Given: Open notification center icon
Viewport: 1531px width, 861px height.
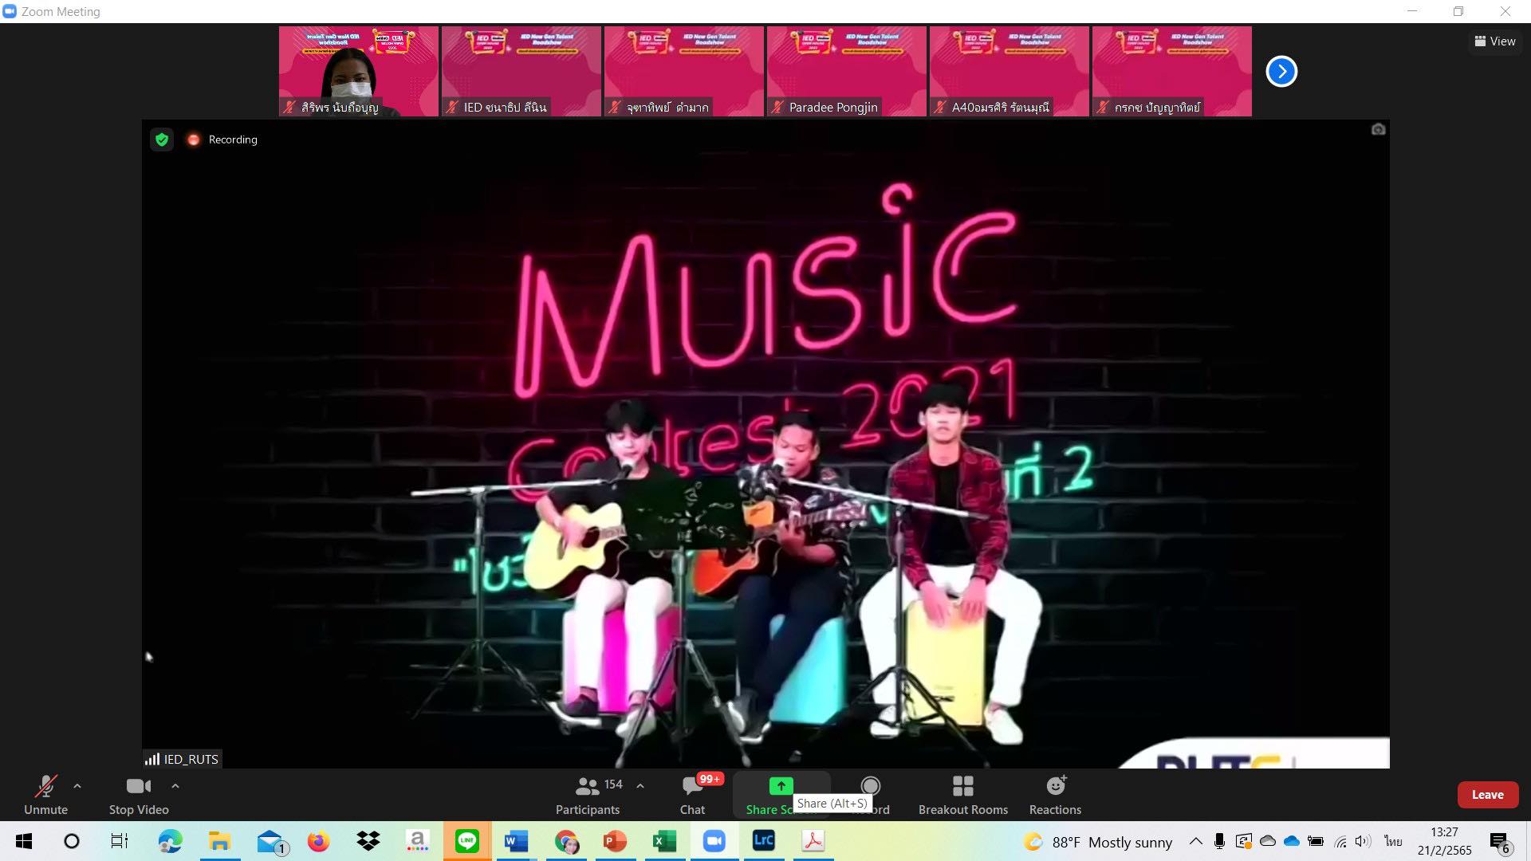Looking at the screenshot, I should pos(1499,841).
